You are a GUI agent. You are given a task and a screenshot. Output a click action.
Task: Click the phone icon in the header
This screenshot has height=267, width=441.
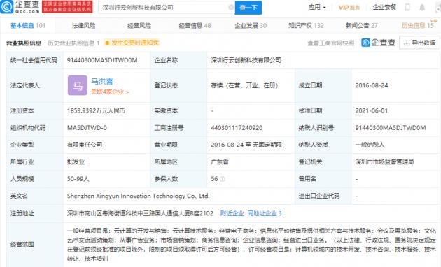[407, 7]
